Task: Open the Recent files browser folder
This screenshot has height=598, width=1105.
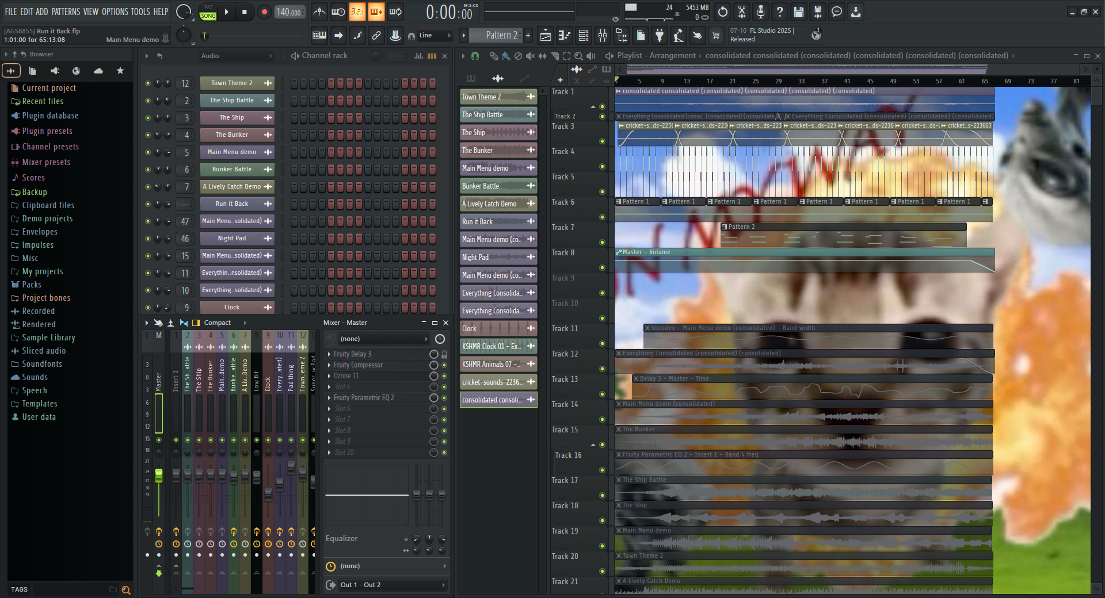Action: [43, 101]
